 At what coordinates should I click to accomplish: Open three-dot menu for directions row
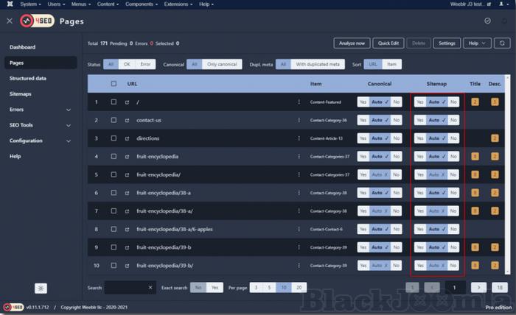click(299, 138)
